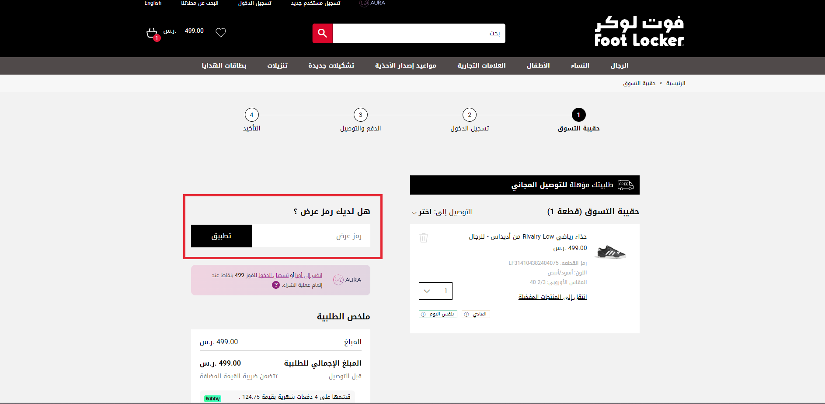Viewport: 825px width, 404px height.
Task: Click تسجيل الدخول link in top bar
Action: pos(255,3)
